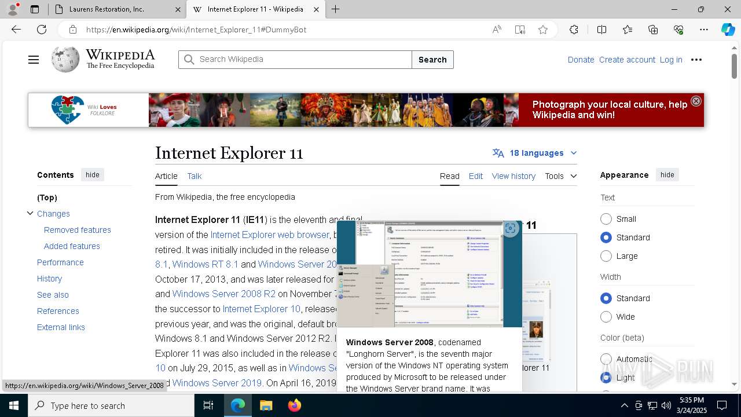
Task: Refresh the page
Action: [x=42, y=30]
